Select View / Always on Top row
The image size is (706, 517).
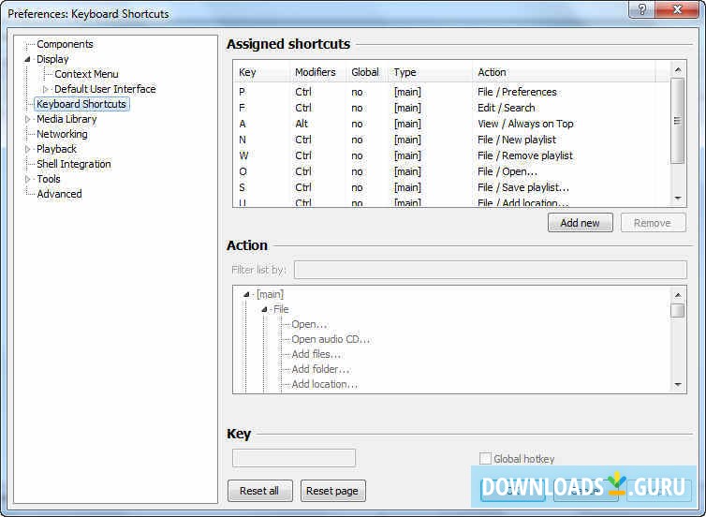(x=451, y=124)
